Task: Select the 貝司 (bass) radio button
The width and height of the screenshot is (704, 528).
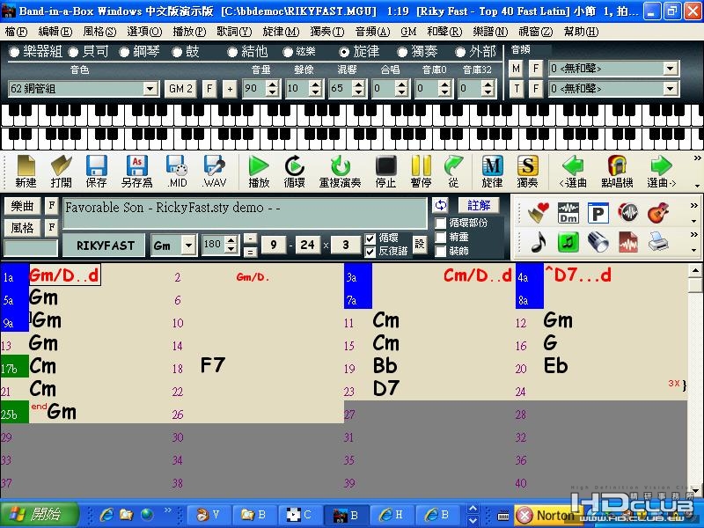Action: pos(73,52)
